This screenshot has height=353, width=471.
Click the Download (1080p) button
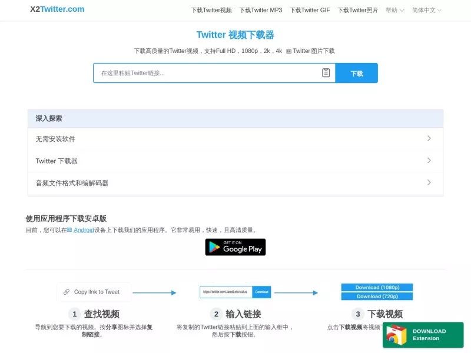[x=377, y=287]
